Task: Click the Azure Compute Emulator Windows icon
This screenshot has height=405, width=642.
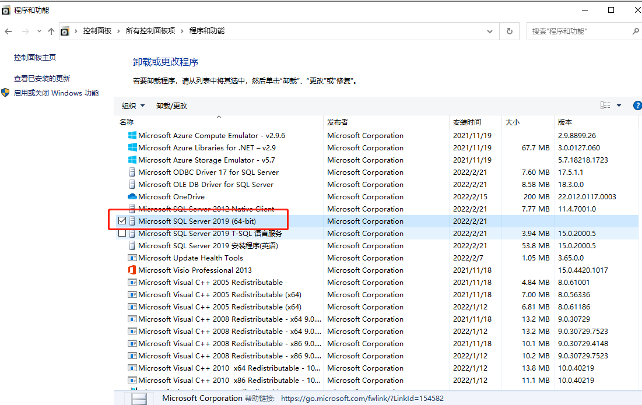Action: click(132, 135)
